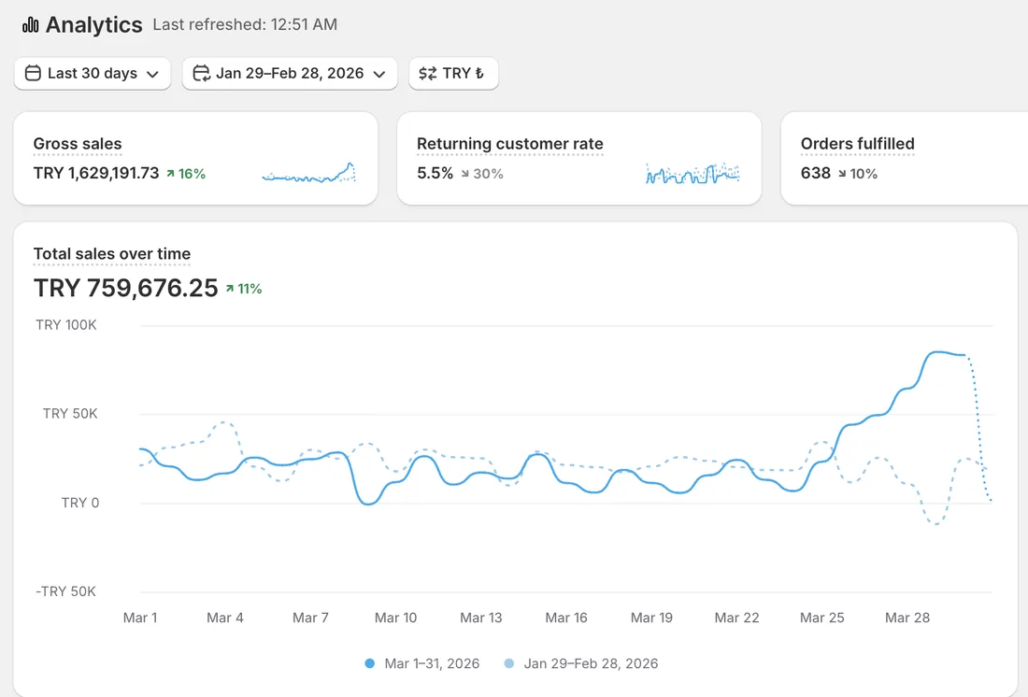Click the Returning customer rate sparkline
1028x697 pixels.
coord(692,173)
